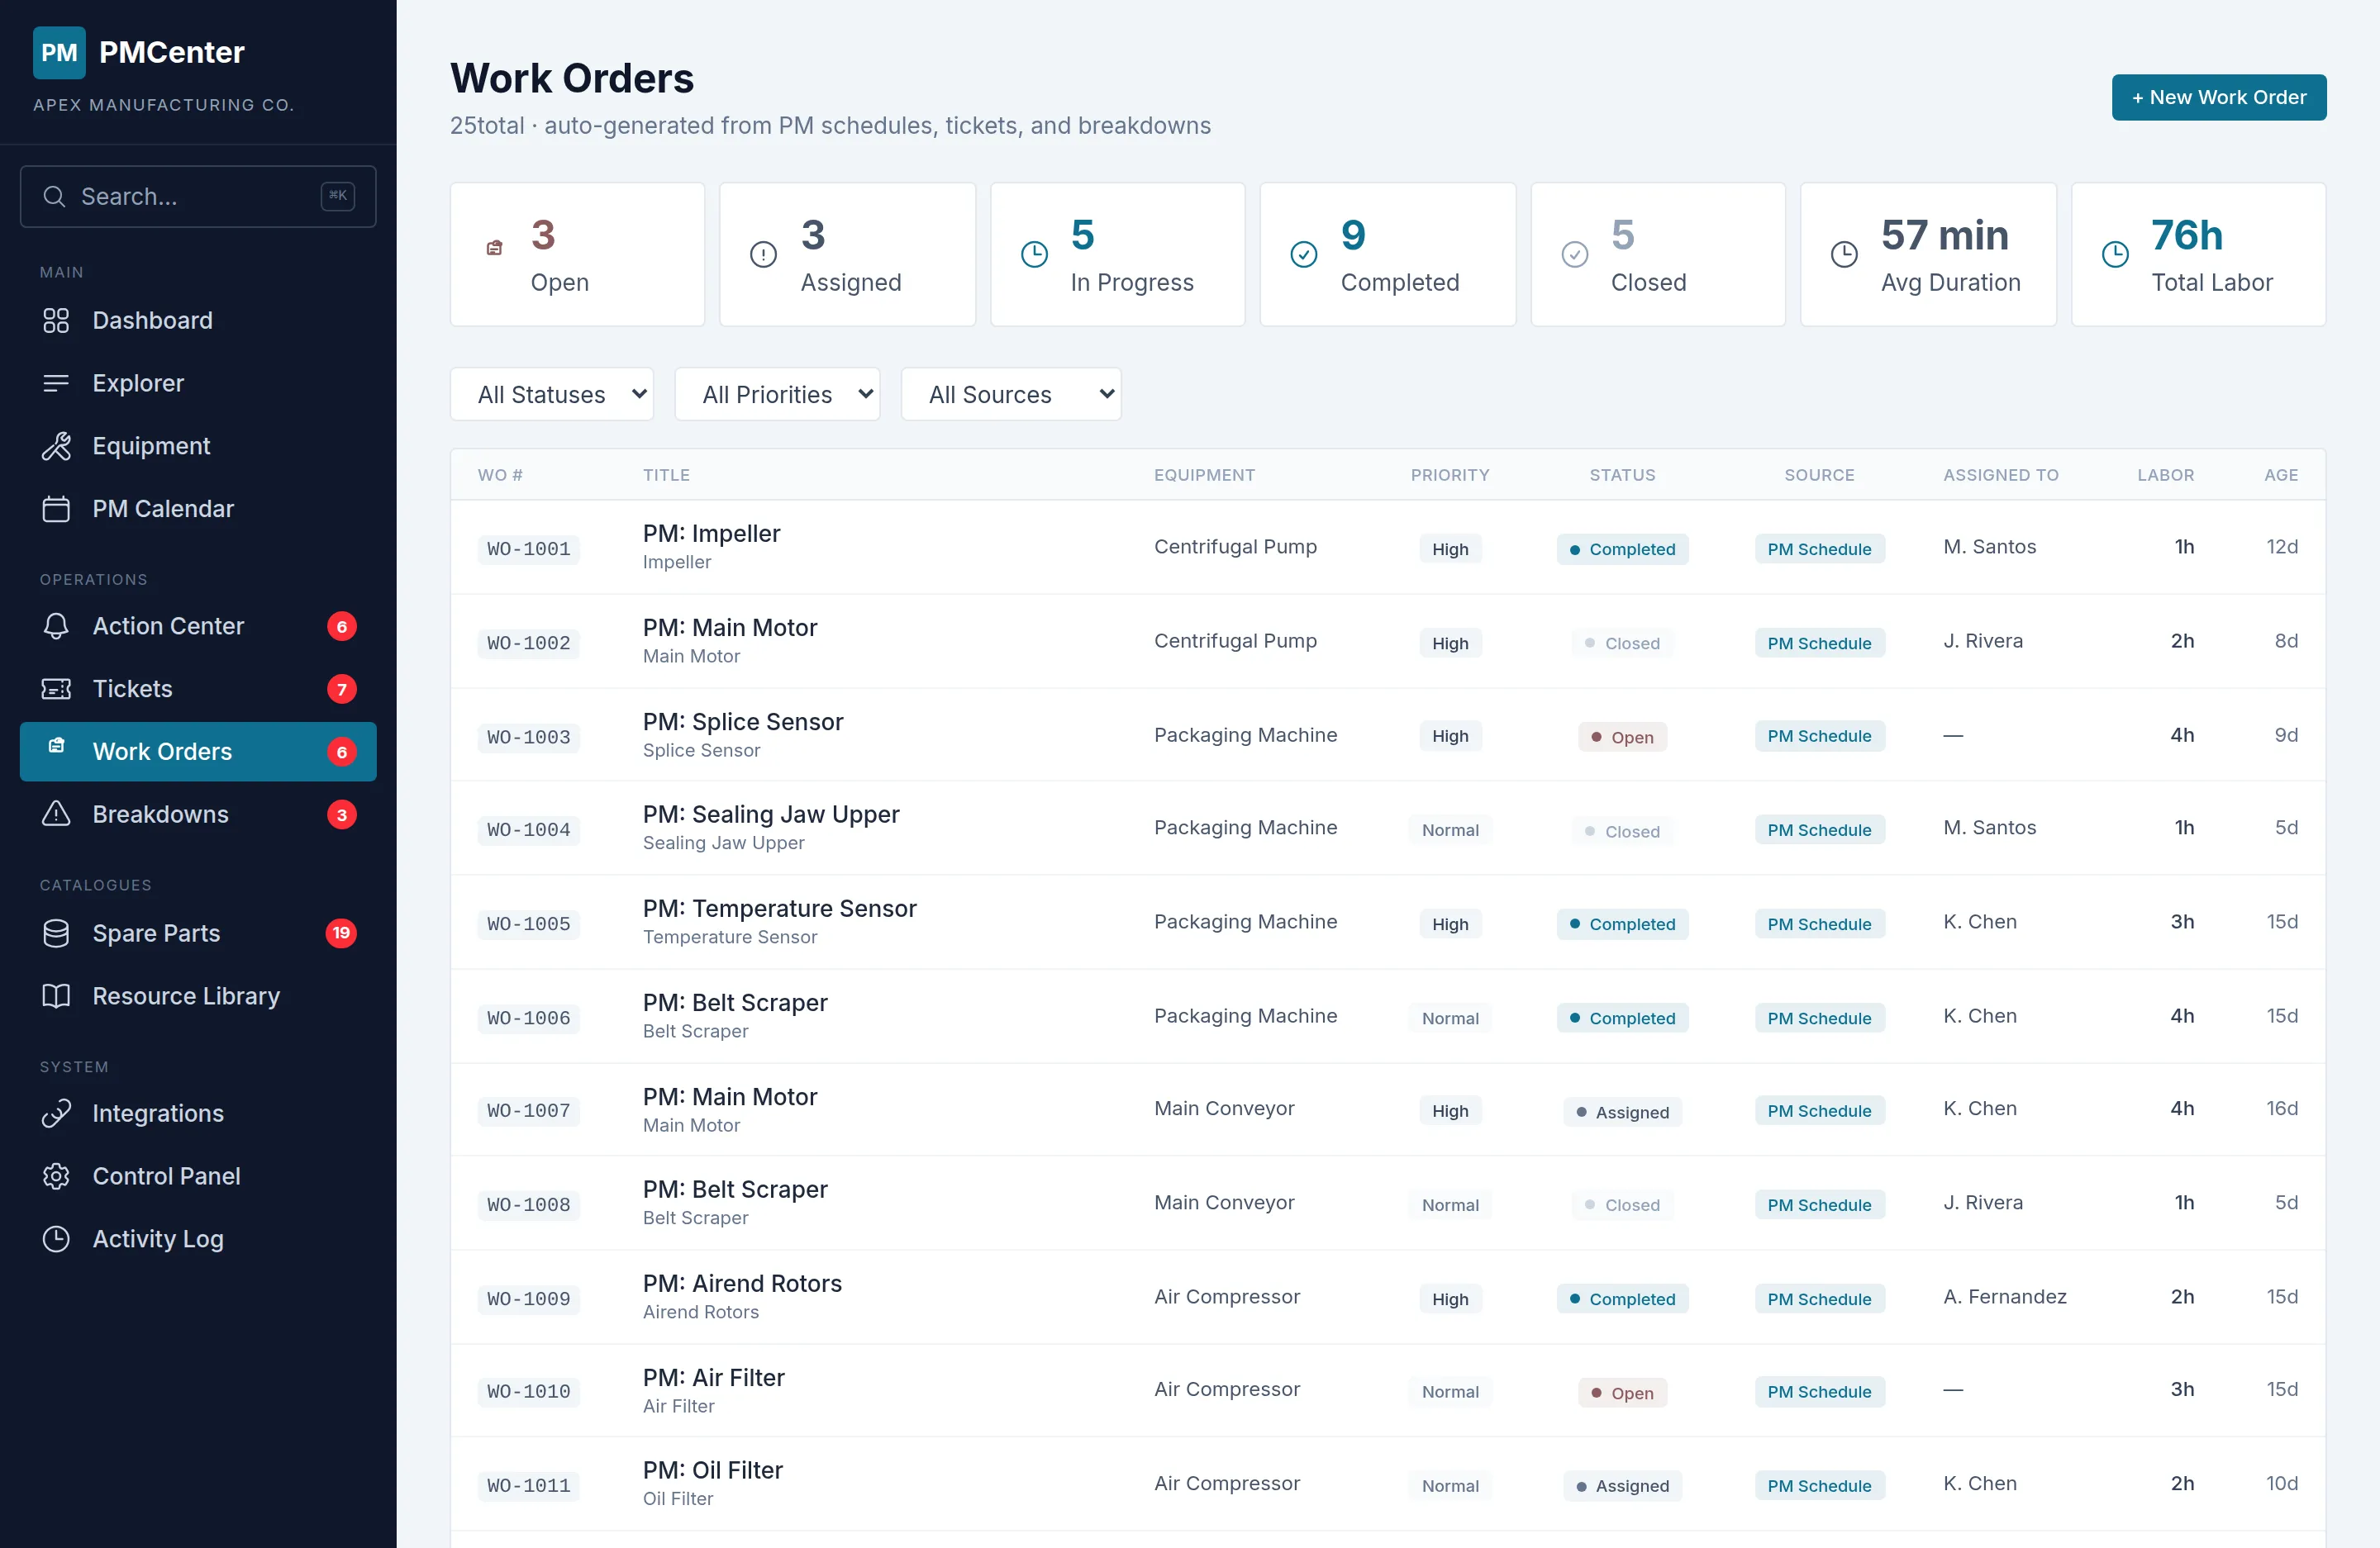Viewport: 2380px width, 1548px height.
Task: Click the Breakdowns warning triangle icon
Action: tap(56, 814)
